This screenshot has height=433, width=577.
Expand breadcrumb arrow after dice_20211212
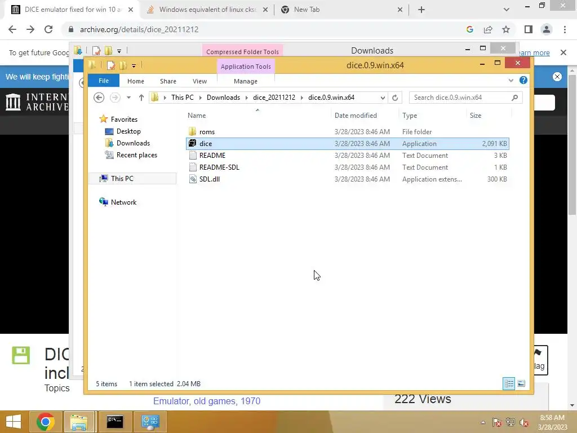point(302,98)
